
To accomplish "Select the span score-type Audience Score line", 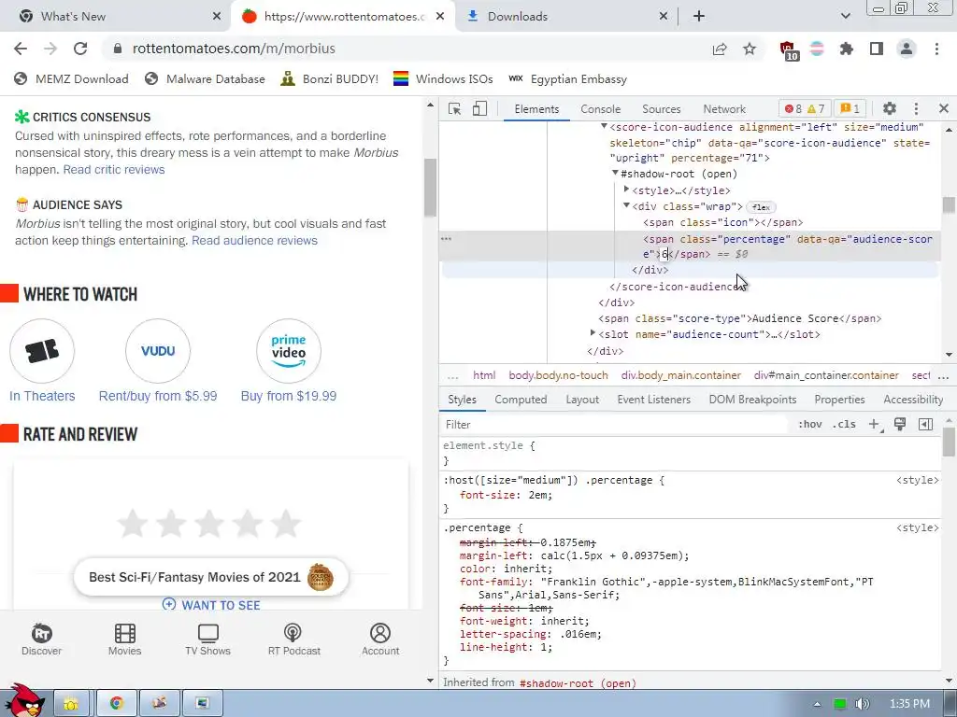I will coord(740,318).
